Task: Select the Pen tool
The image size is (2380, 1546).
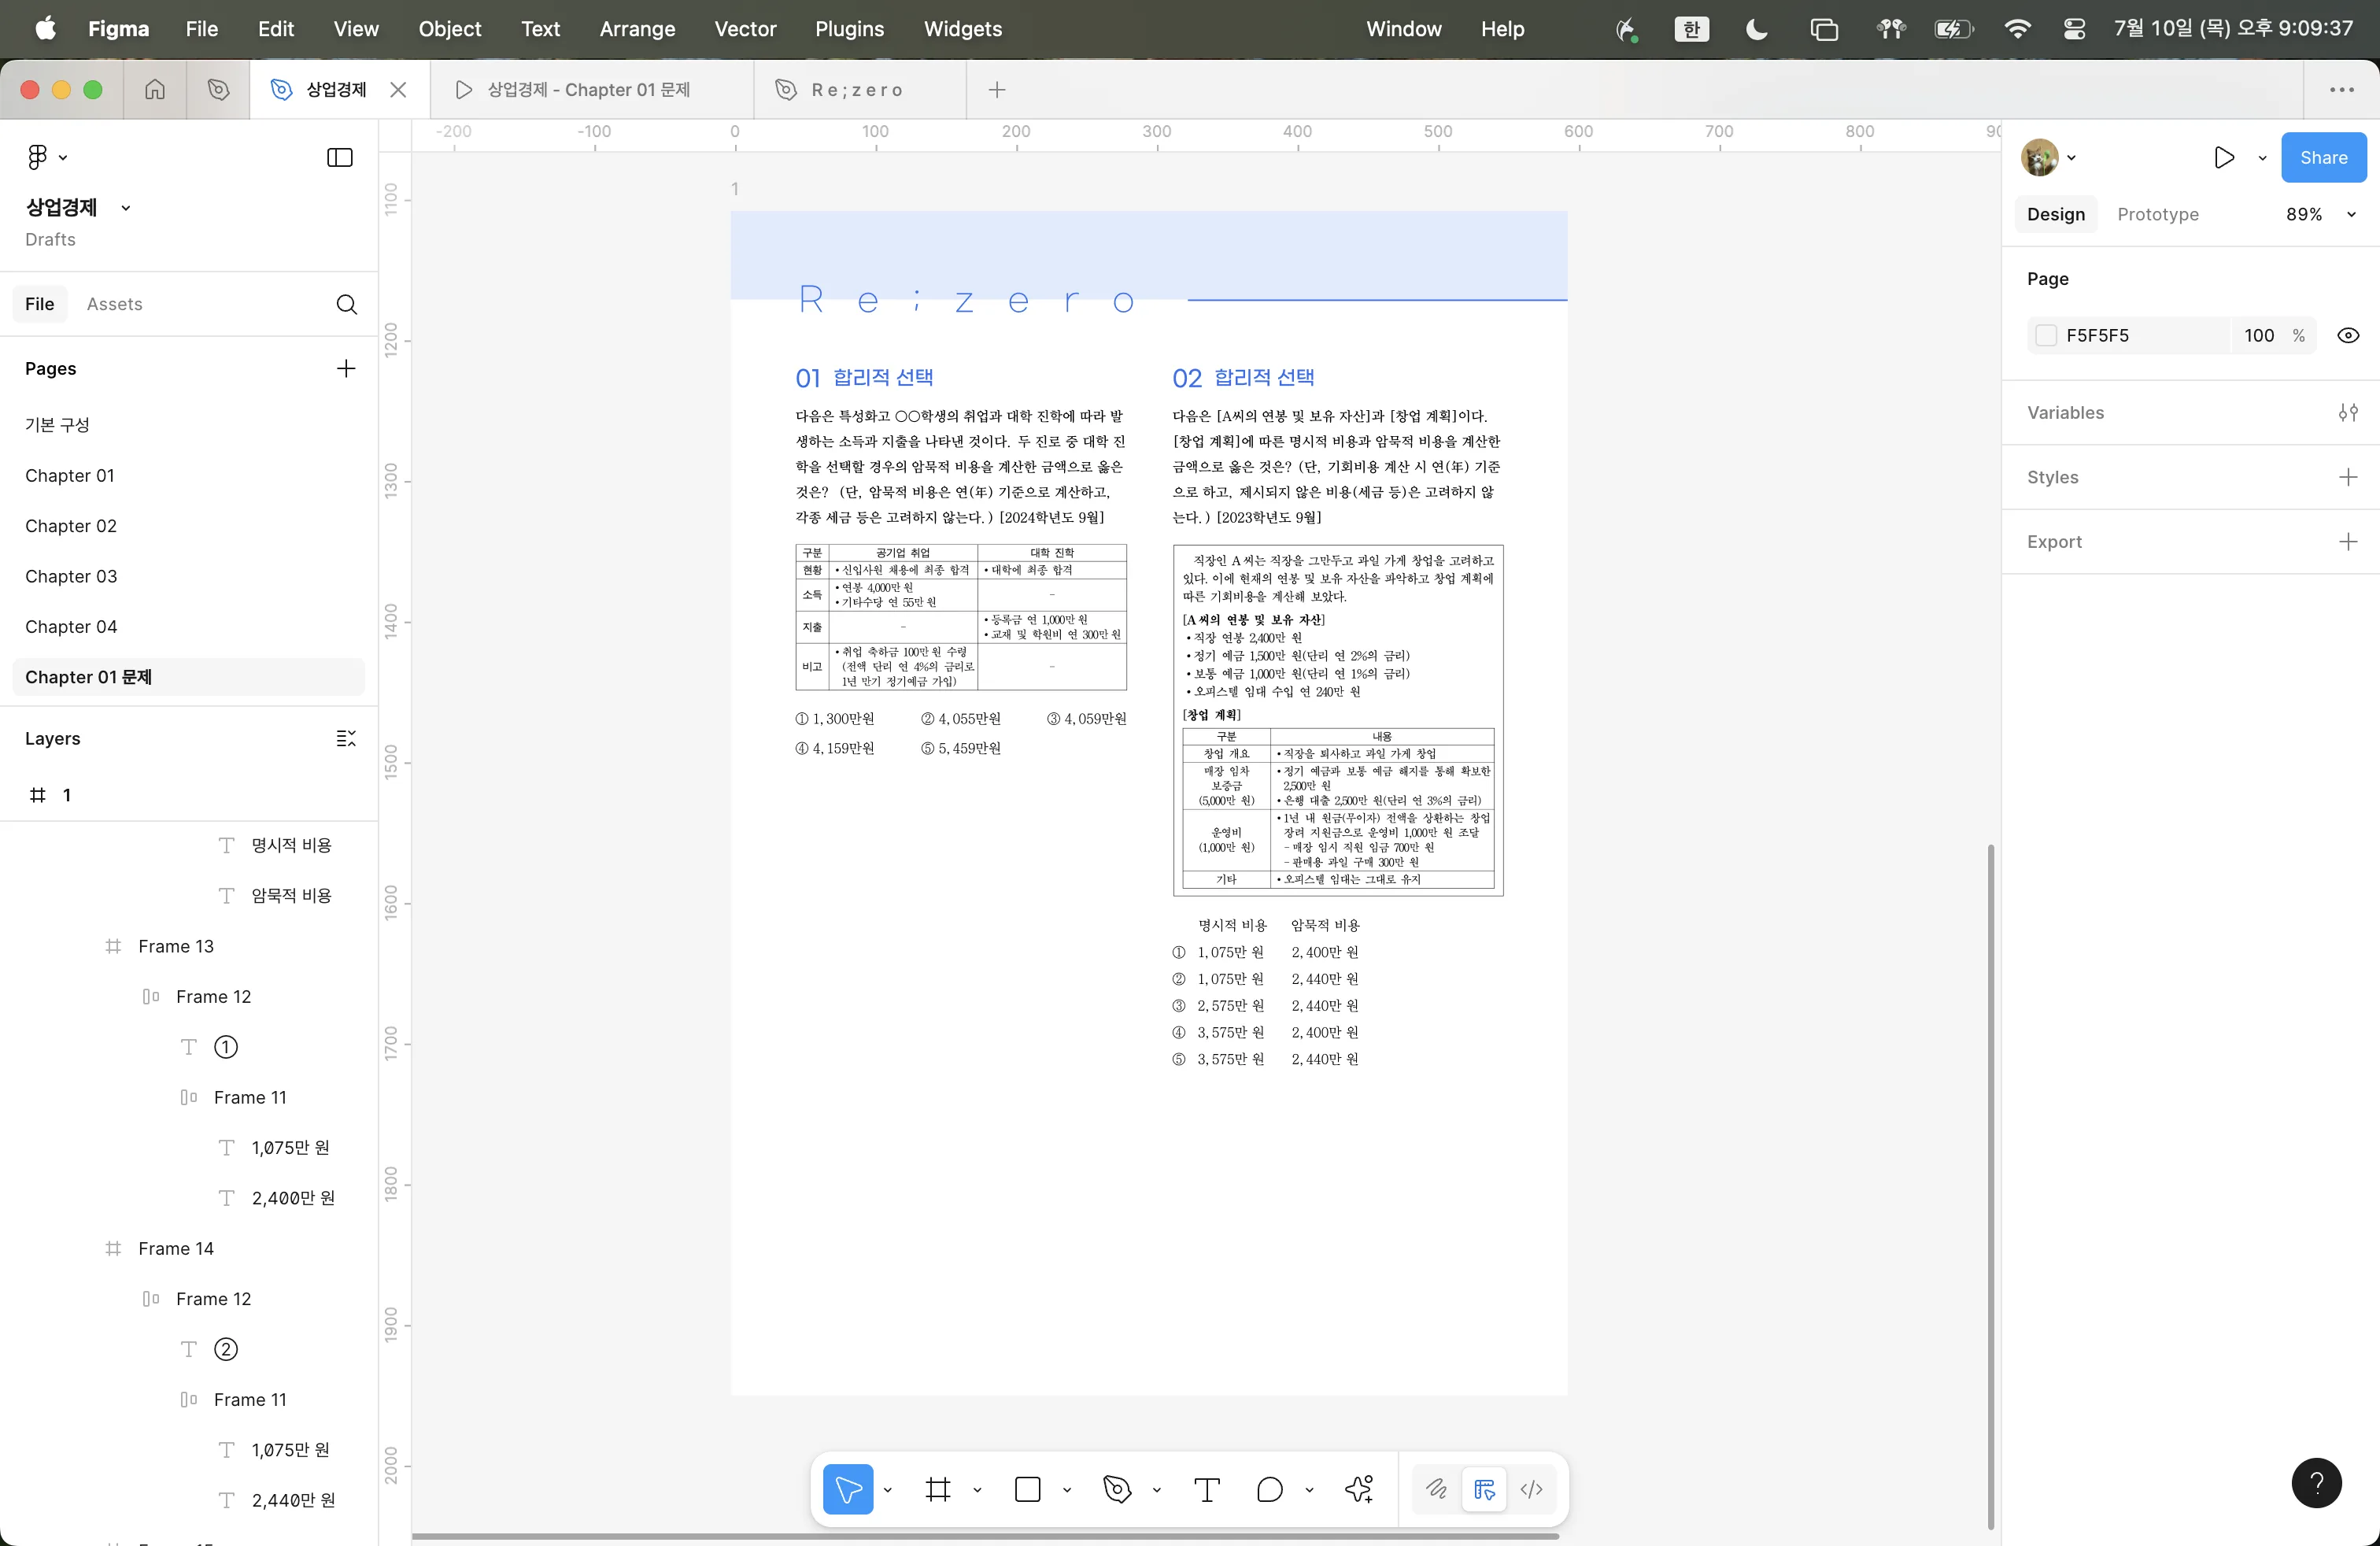Action: click(x=1116, y=1490)
